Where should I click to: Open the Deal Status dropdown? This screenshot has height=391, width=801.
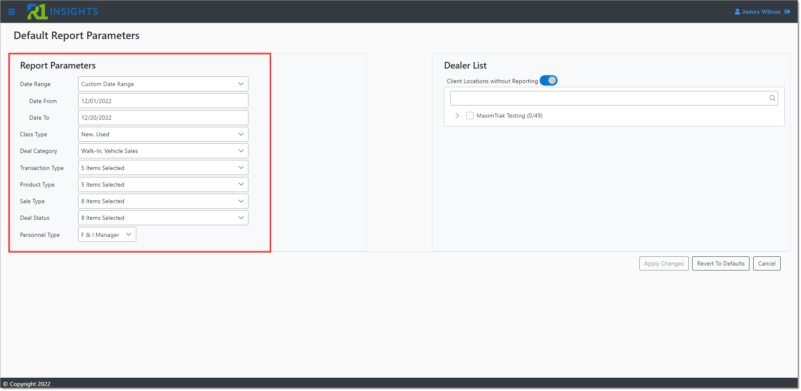[x=163, y=218]
